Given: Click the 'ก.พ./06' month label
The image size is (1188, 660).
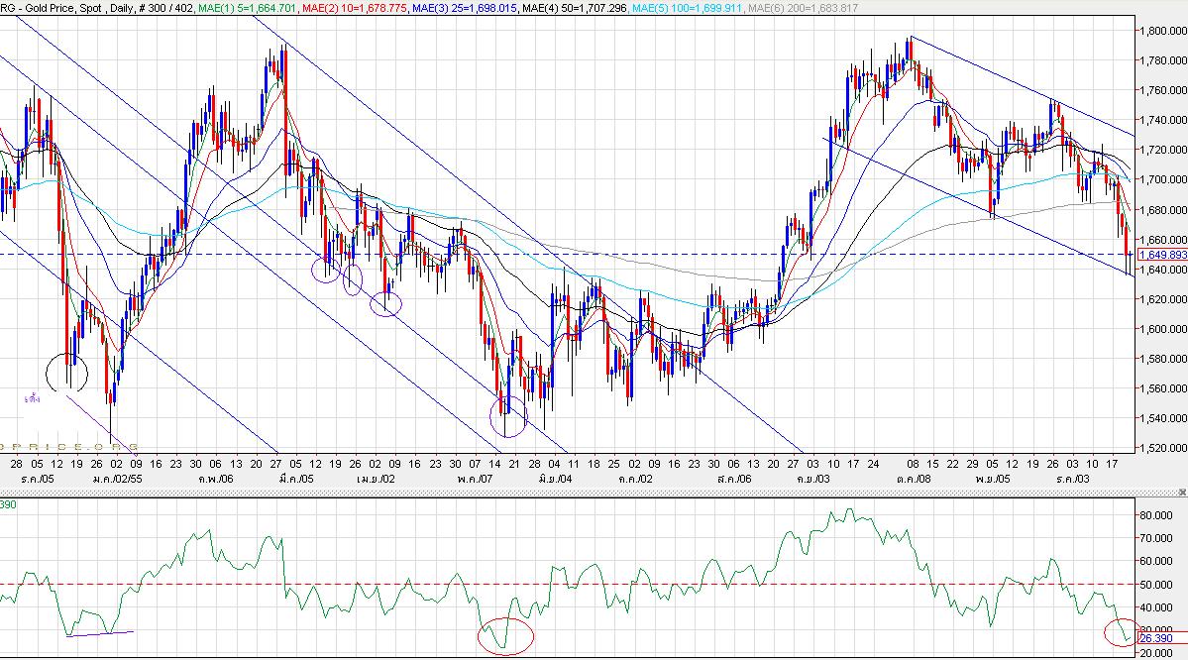Looking at the screenshot, I should click(x=216, y=479).
